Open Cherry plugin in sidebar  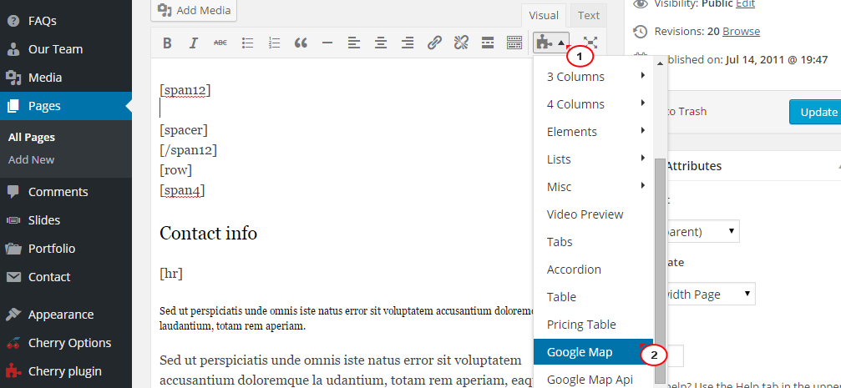pyautogui.click(x=65, y=370)
